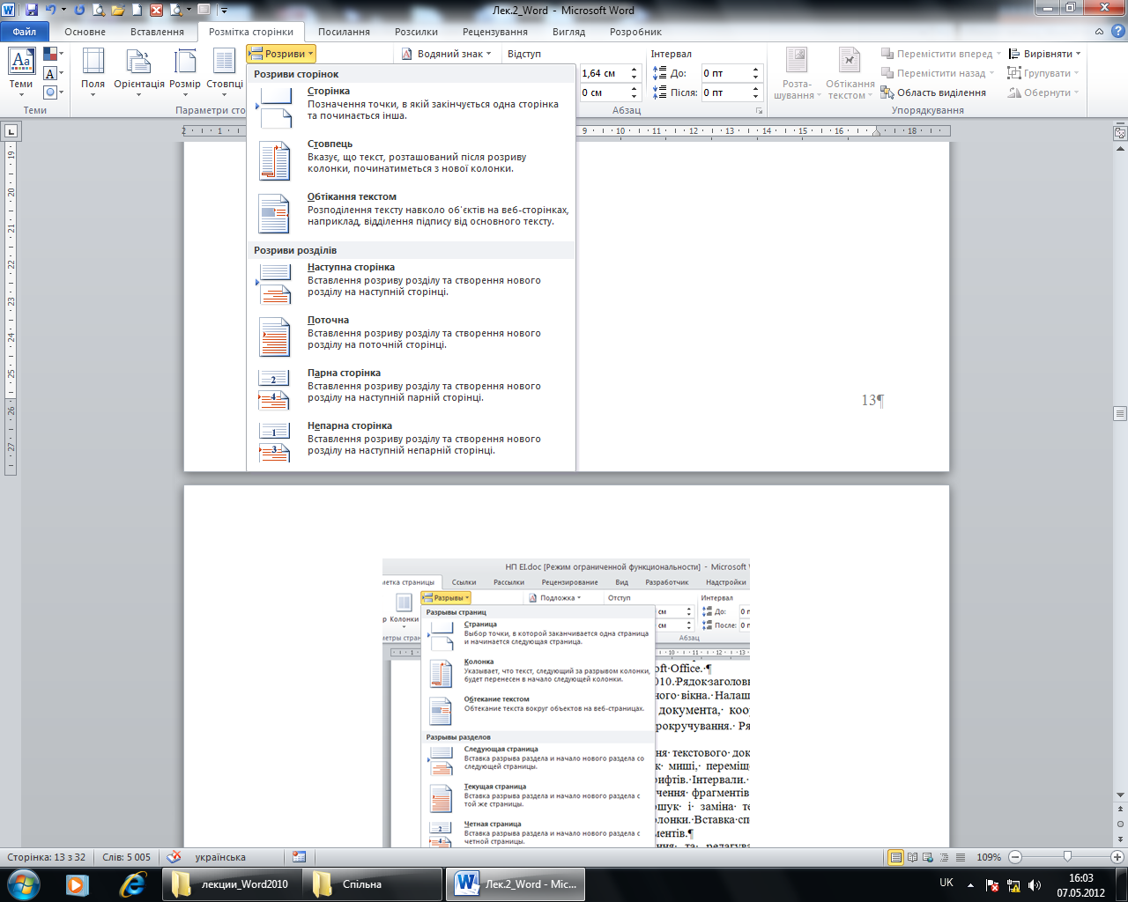Select Print Layout view button
This screenshot has width=1128, height=902.
tap(896, 857)
